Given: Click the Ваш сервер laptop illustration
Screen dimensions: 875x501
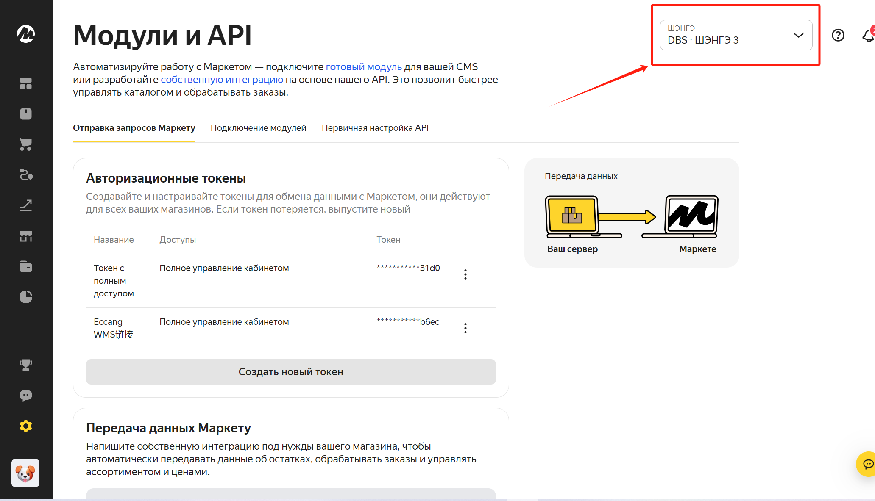Looking at the screenshot, I should pos(583,217).
